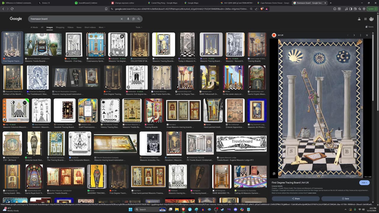The image size is (379, 213).
Task: Clear the search box with the X icon
Action: (121, 19)
